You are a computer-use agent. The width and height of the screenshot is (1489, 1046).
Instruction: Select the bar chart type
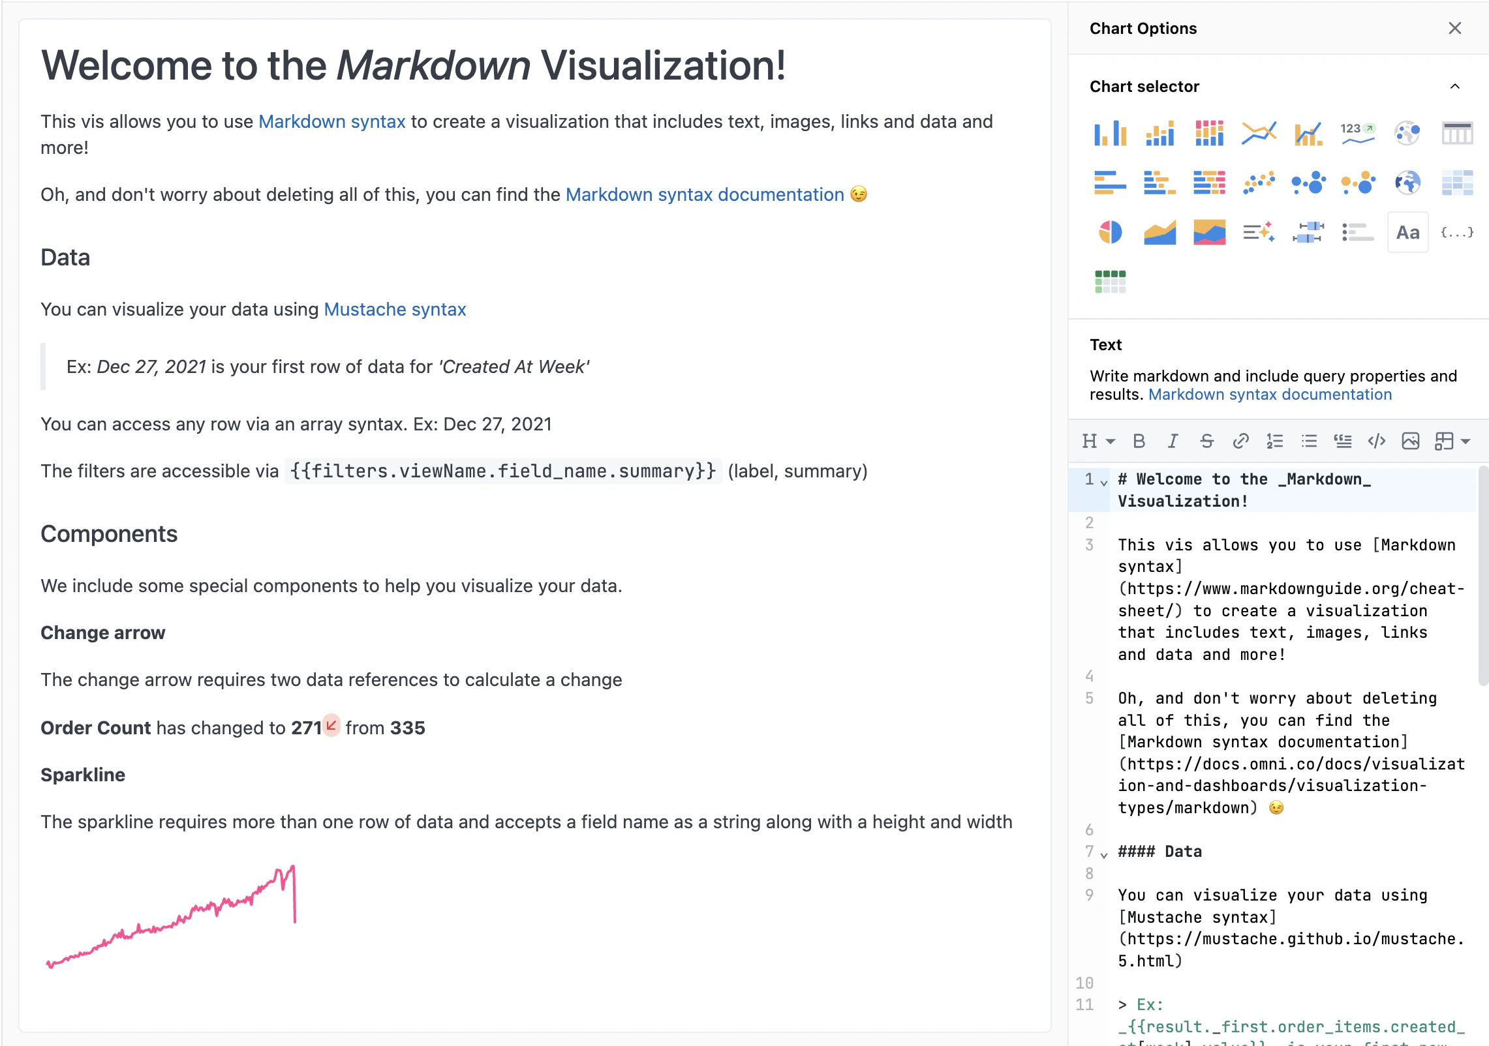coord(1111,133)
